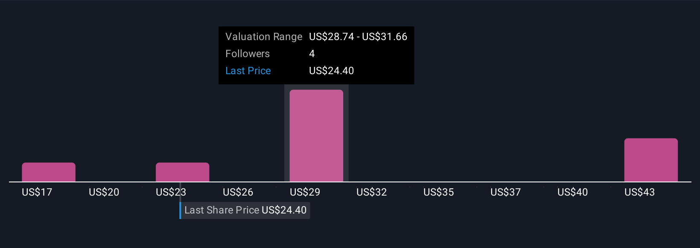Click the US$32 axis label
The width and height of the screenshot is (700, 248).
click(x=372, y=192)
